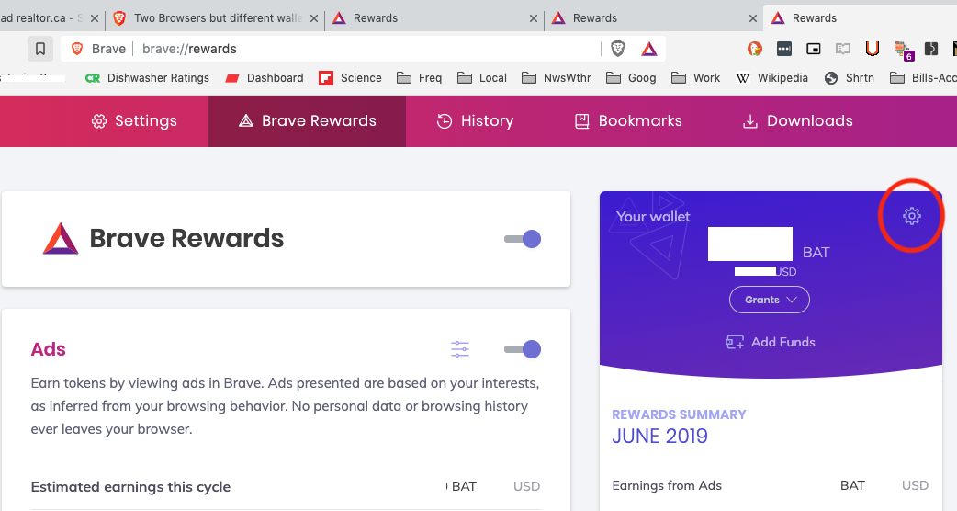Click the REWARDS SUMMARY label

click(679, 414)
